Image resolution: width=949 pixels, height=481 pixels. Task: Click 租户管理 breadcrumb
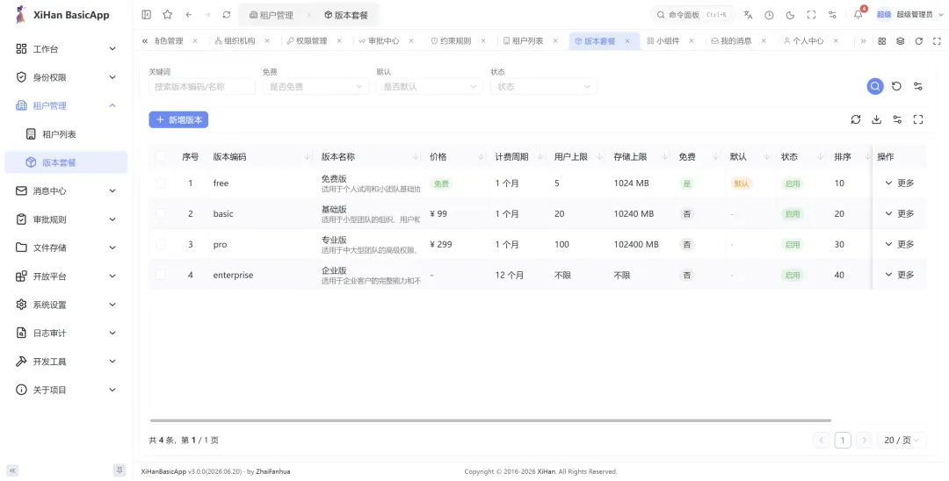272,15
